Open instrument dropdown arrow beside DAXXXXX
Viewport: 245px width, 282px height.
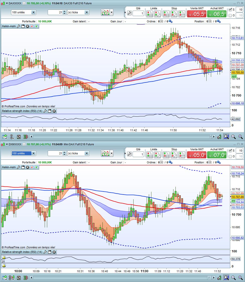pyautogui.click(x=7, y=3)
